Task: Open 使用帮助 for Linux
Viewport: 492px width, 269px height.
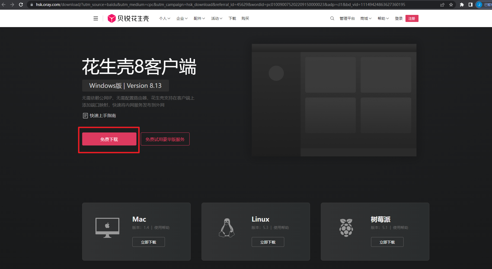Action: [281, 228]
